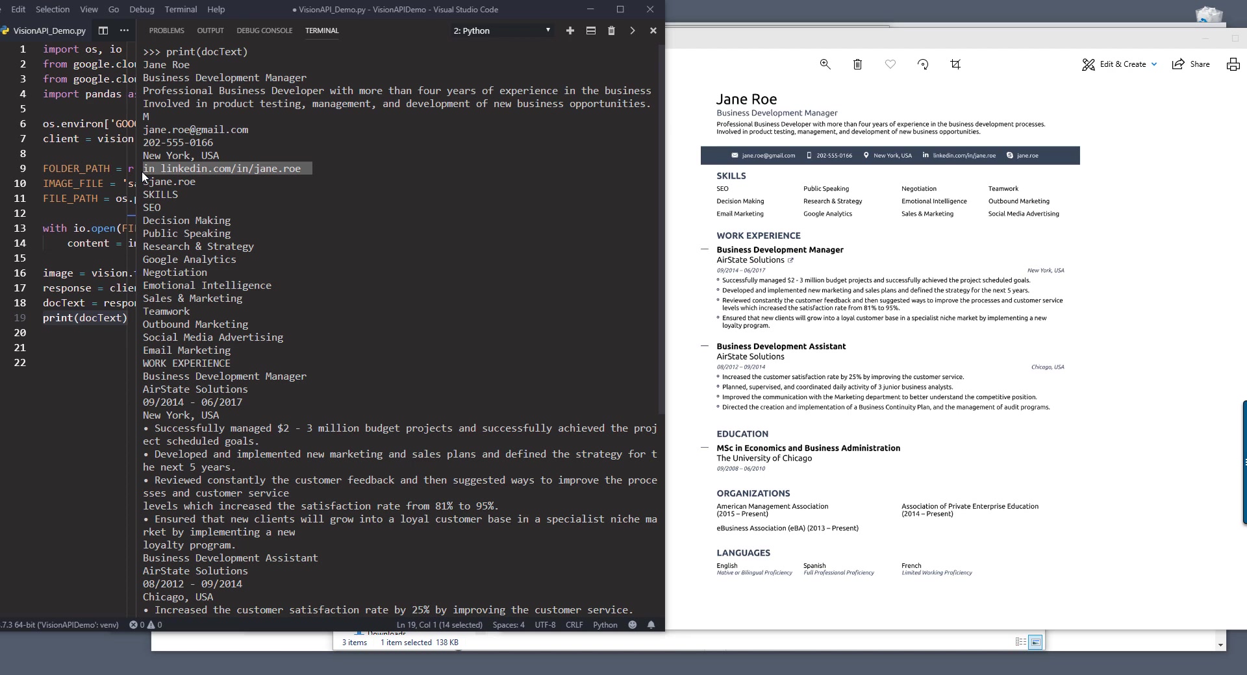Toggle the favorite heart on the photo
The width and height of the screenshot is (1247, 675).
click(890, 64)
